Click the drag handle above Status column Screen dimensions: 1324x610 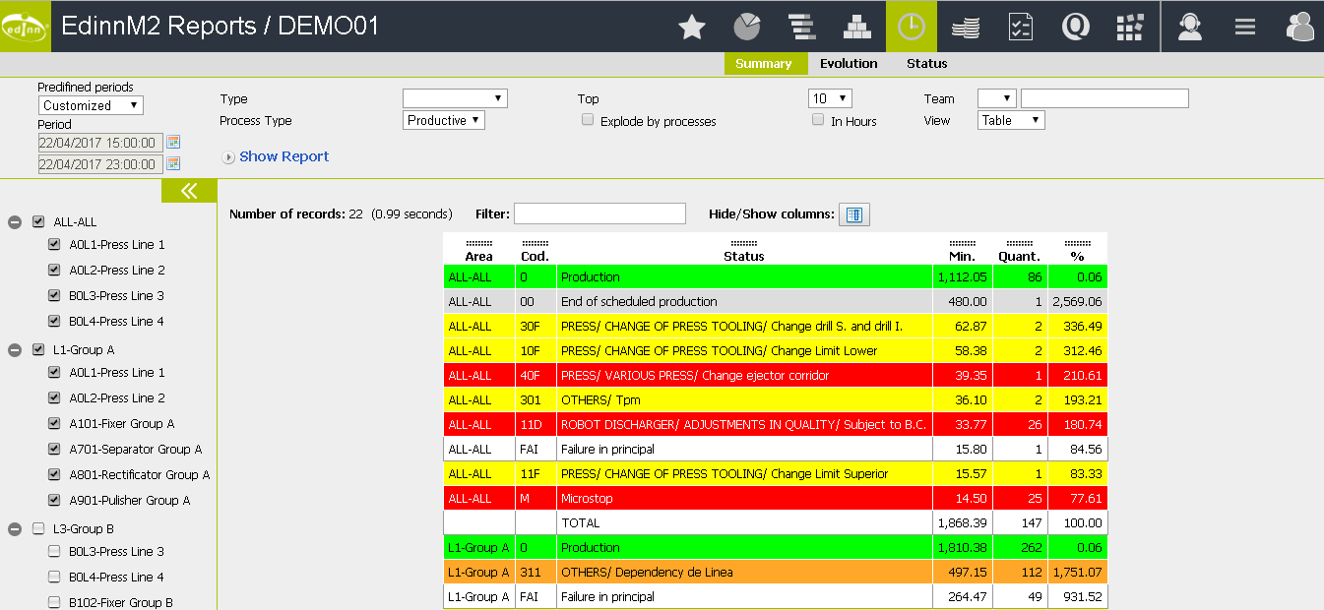[744, 243]
